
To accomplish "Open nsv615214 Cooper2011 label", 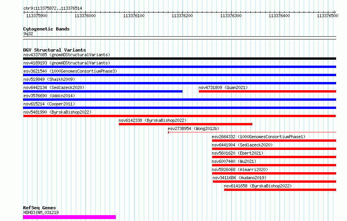I will [x=49, y=104].
